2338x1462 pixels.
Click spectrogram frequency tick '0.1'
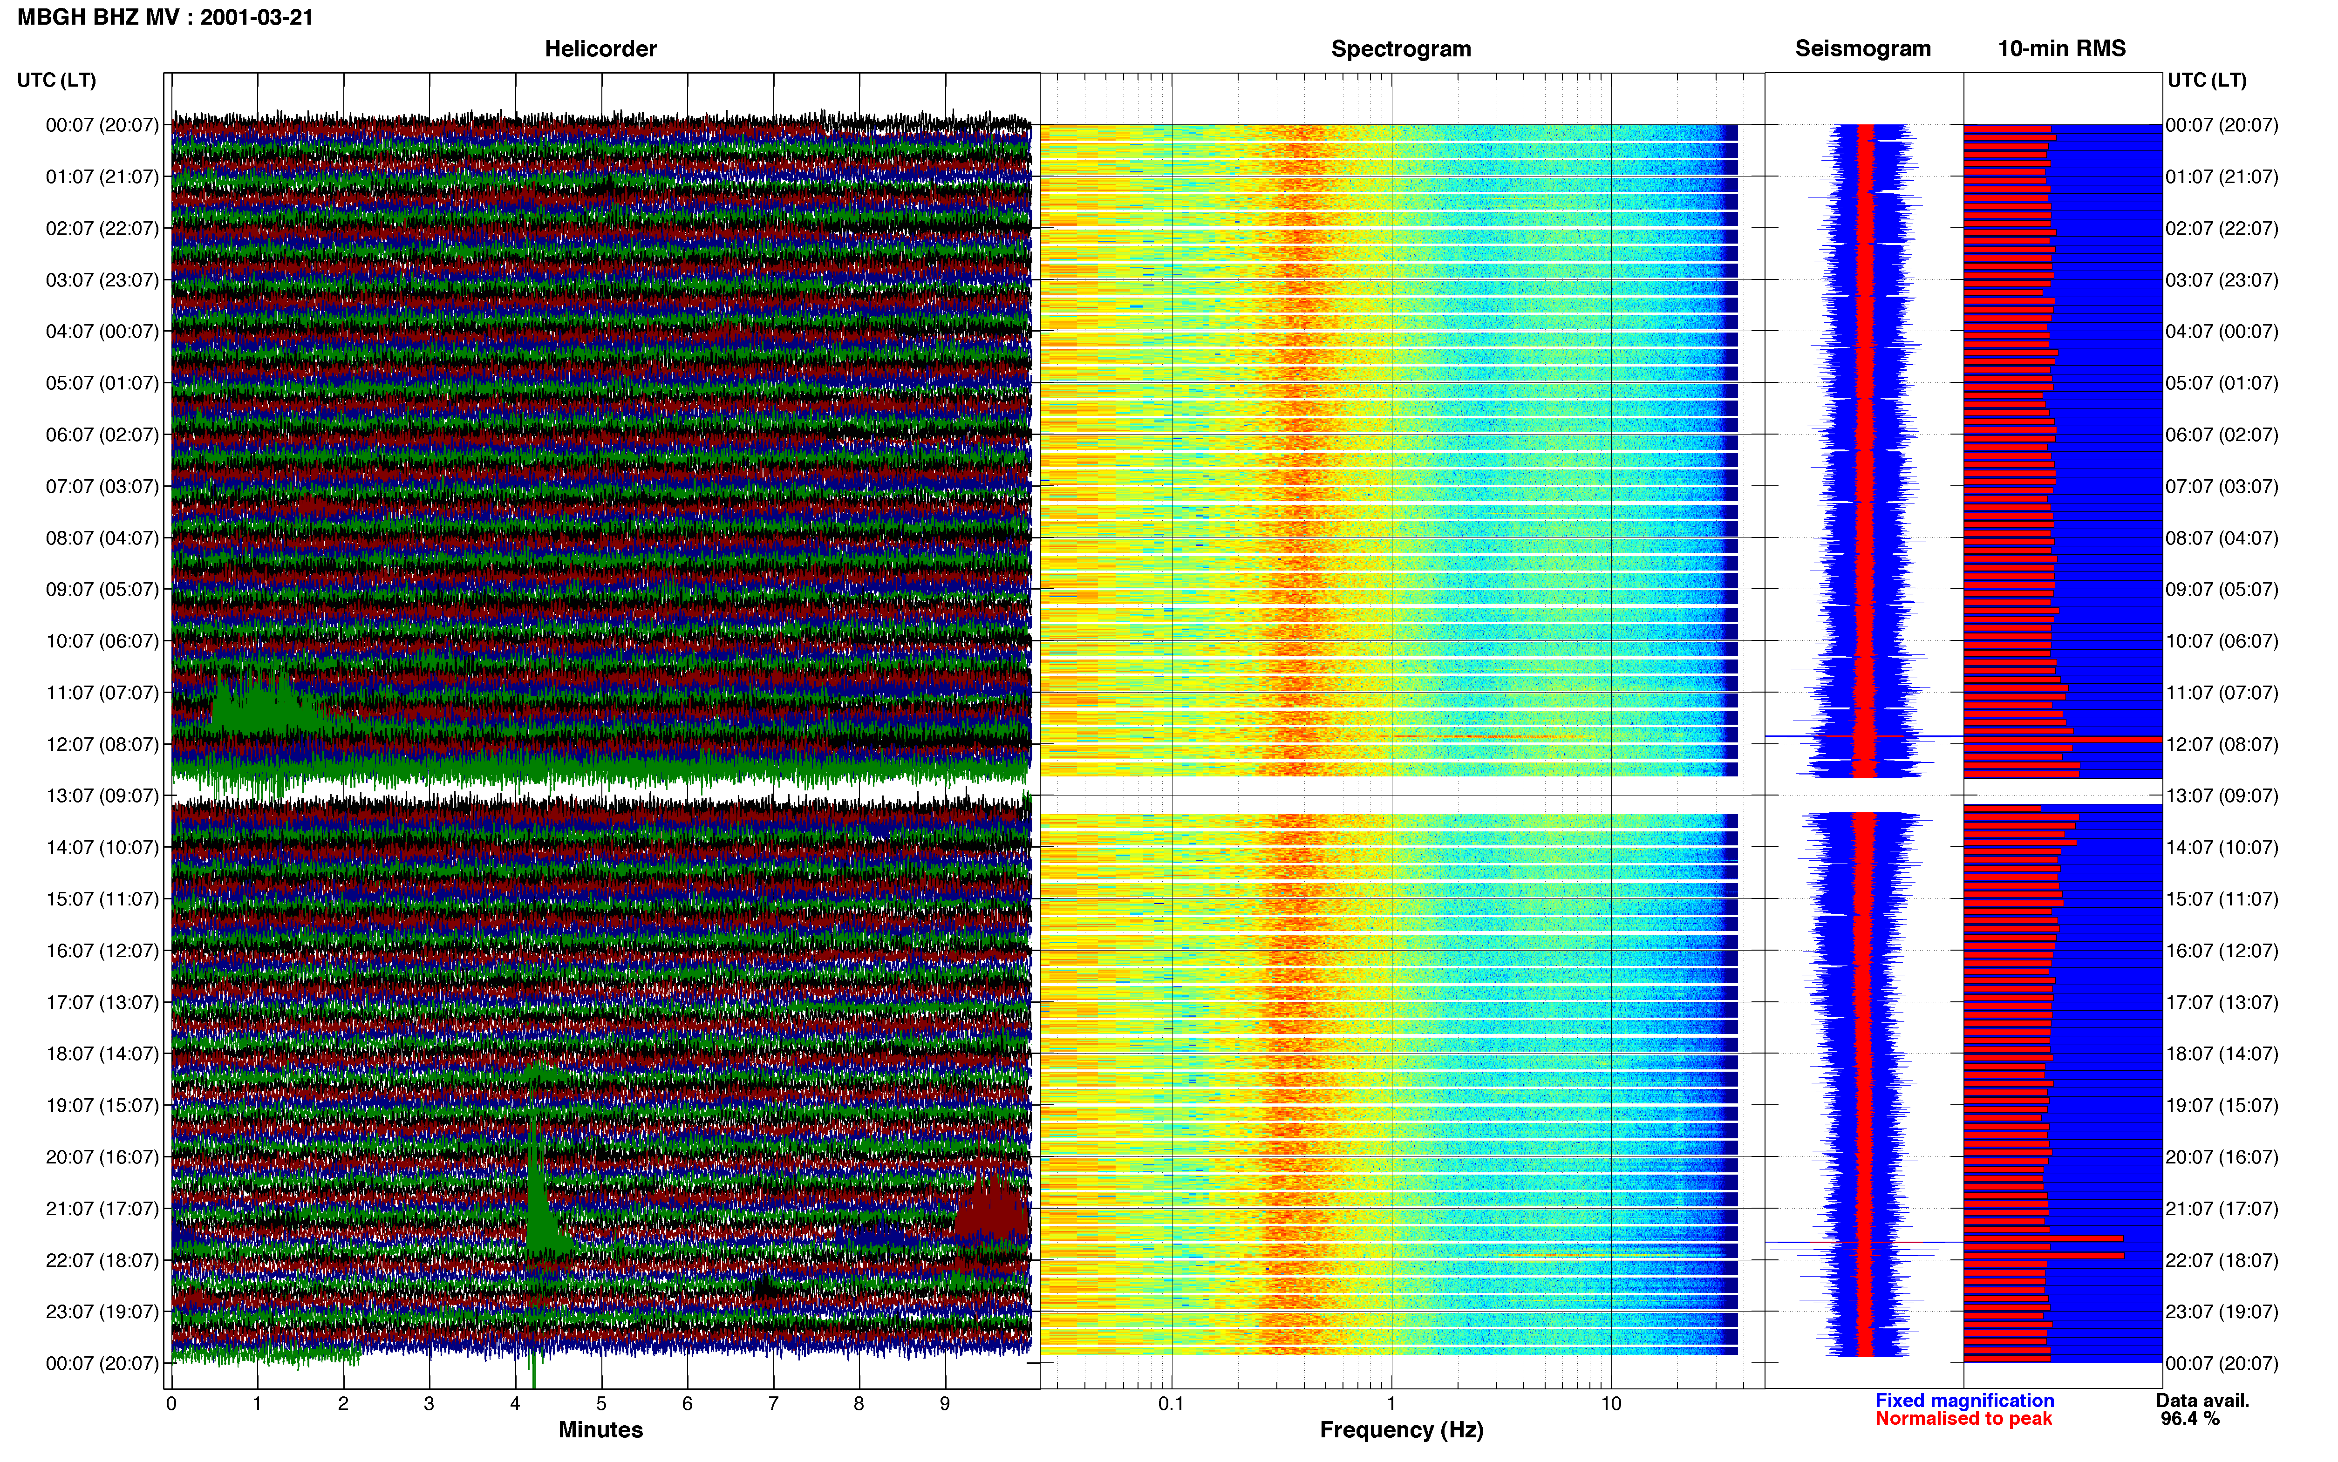coord(1171,1404)
